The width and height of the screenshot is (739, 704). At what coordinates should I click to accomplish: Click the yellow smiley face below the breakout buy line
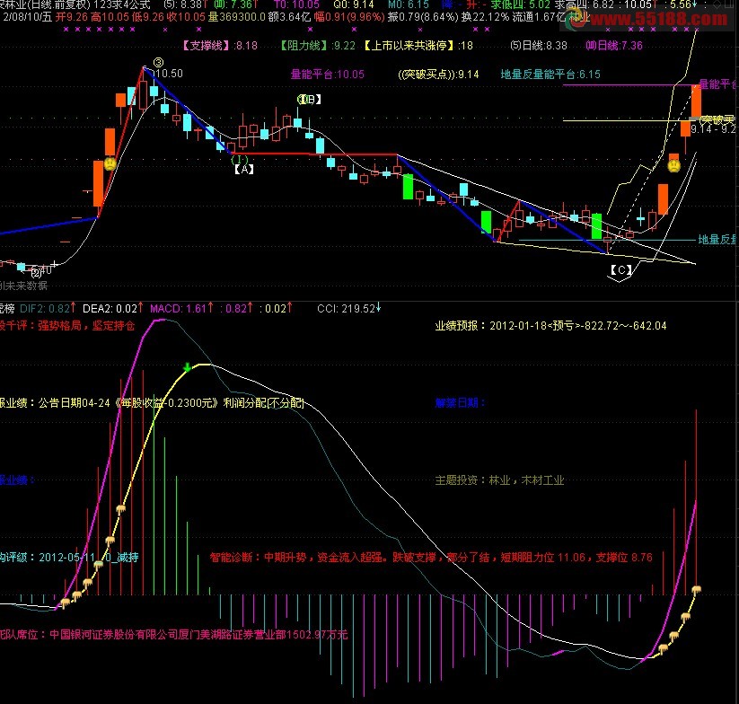tap(674, 165)
